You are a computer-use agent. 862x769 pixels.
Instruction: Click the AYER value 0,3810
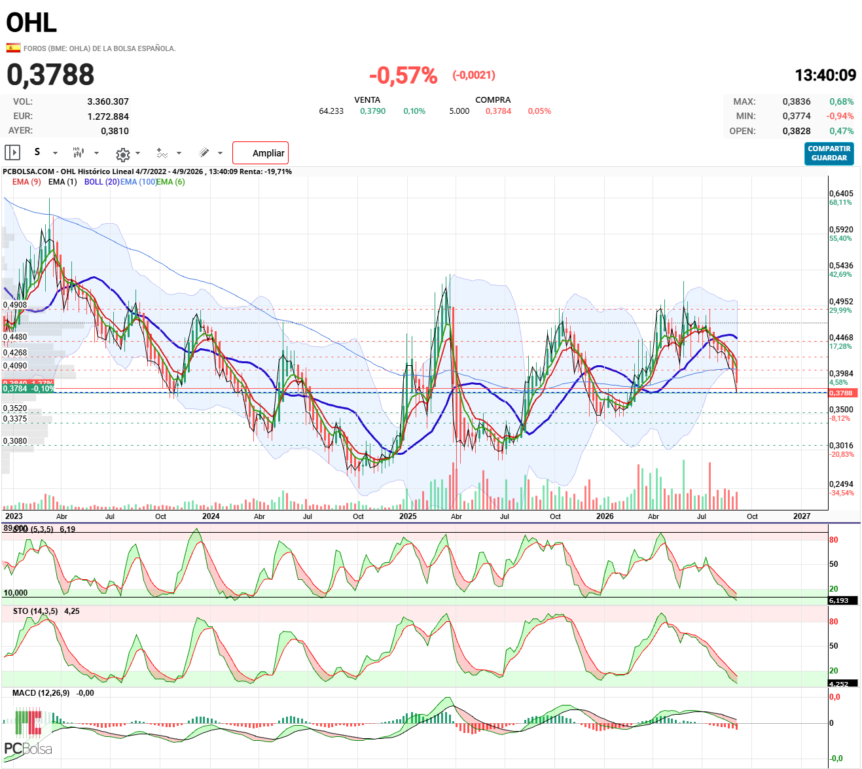[115, 131]
